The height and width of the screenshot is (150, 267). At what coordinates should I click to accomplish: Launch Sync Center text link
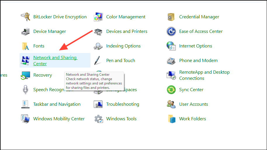pos(191,90)
